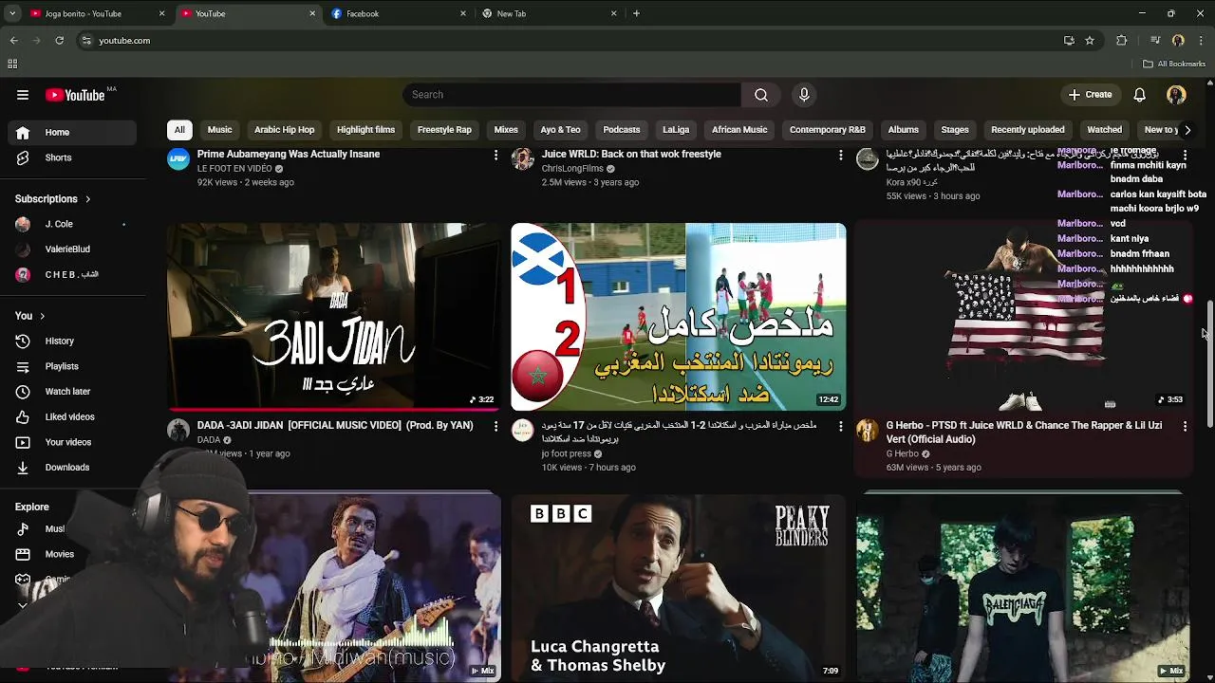Select the Freestyle Rap chip
Viewport: 1215px width, 683px height.
point(444,130)
